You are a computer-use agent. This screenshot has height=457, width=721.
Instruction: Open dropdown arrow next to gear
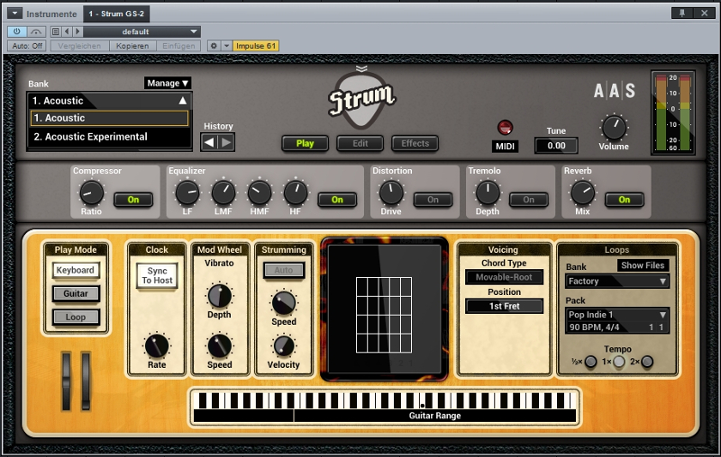[x=226, y=46]
